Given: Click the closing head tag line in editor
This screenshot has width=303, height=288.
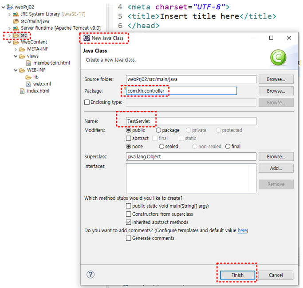Looking at the screenshot, I should coord(143,26).
